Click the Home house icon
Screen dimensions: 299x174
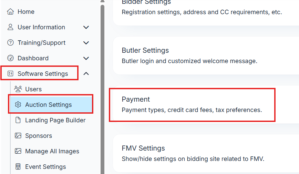(x=10, y=12)
